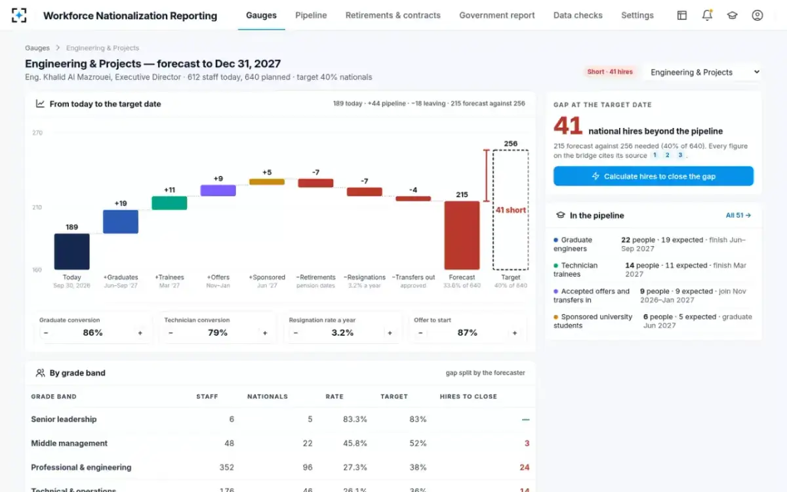Click the graduation cap icon by In the pipeline
This screenshot has width=787, height=492.
click(x=561, y=215)
